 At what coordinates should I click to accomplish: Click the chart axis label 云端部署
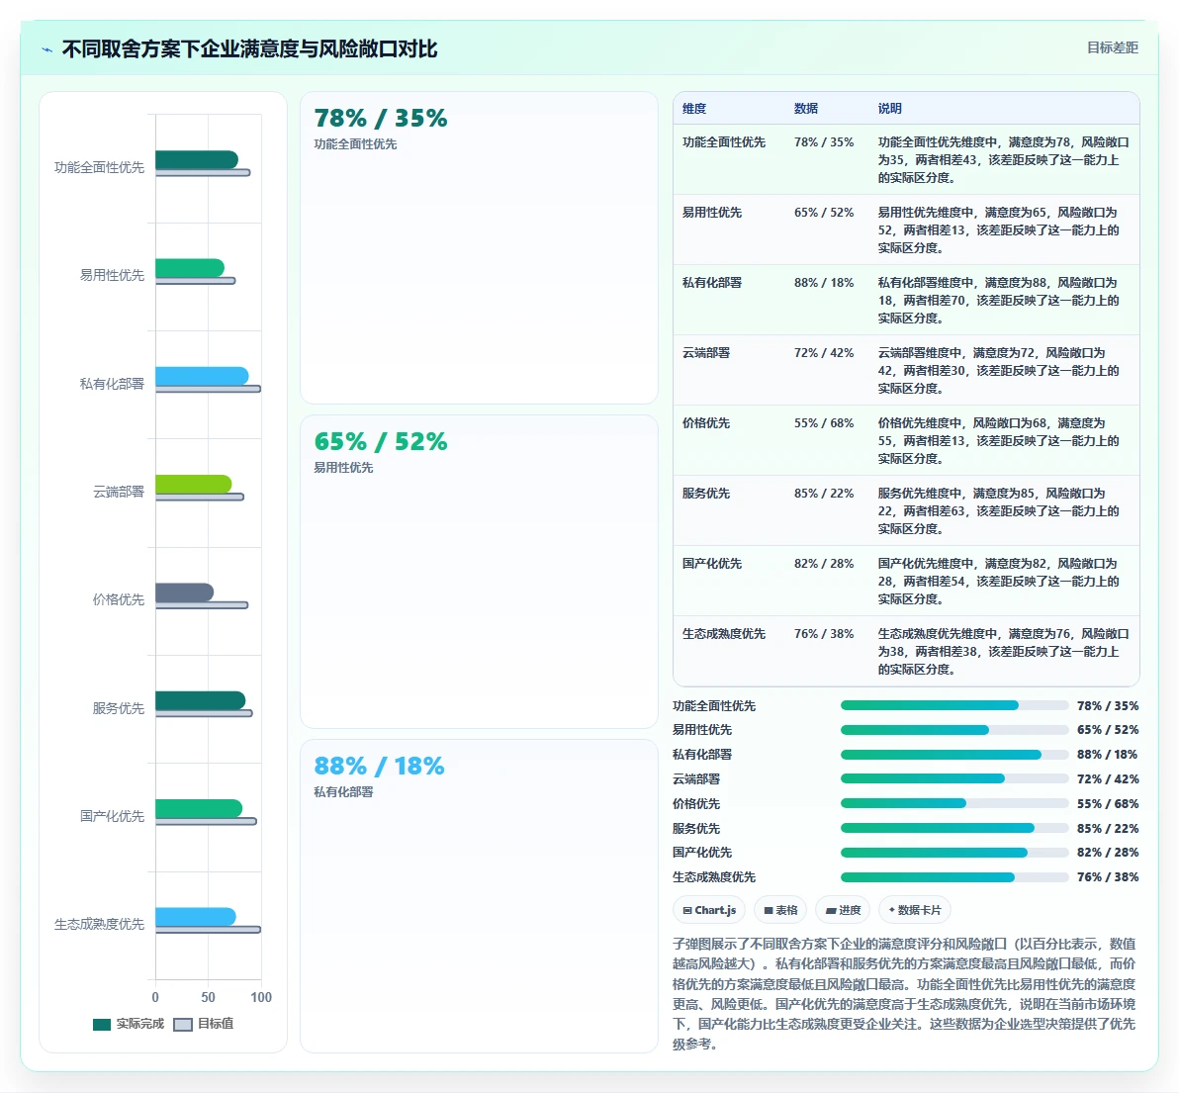click(x=118, y=492)
